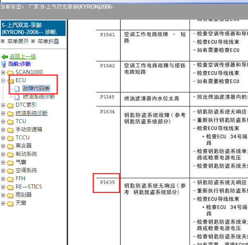
Task: Click the underlined 燃油系统诊断 folder icon
Action: coord(10,114)
